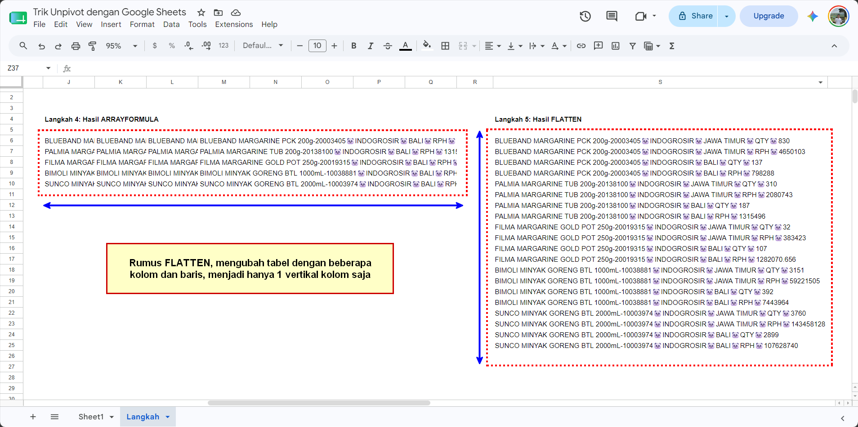Collapse the toolbar header chevron
This screenshot has height=427, width=858.
[x=834, y=46]
